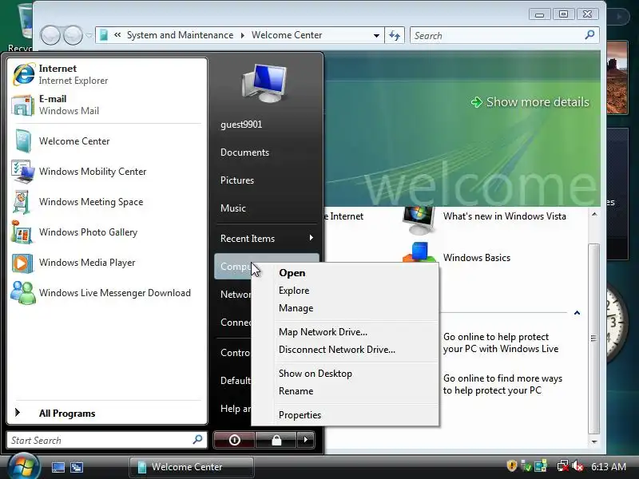Click Go online to help protect PC
The height and width of the screenshot is (479, 639).
coord(501,343)
